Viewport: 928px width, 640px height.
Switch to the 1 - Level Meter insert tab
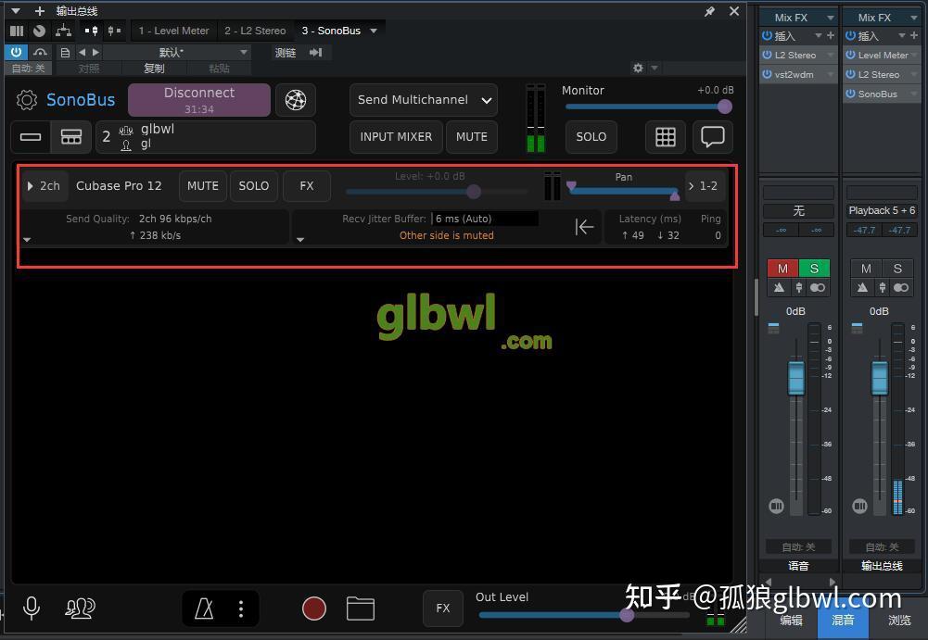[x=173, y=30]
